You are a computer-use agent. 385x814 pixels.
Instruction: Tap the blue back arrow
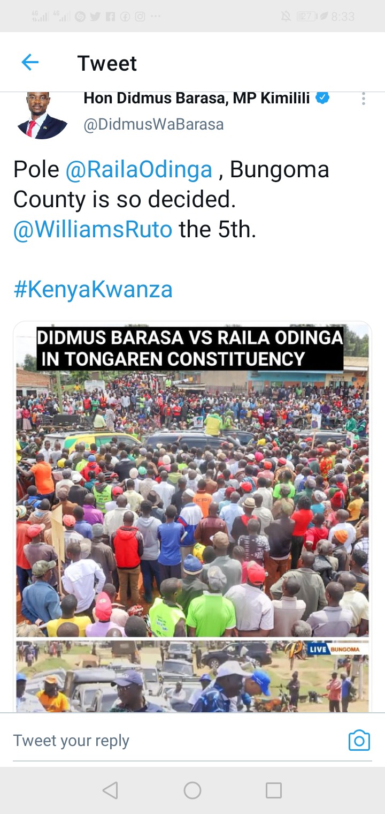30,63
